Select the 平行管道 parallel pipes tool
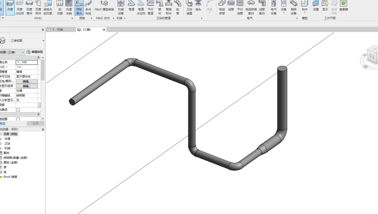378x214 pixels. tap(150, 7)
